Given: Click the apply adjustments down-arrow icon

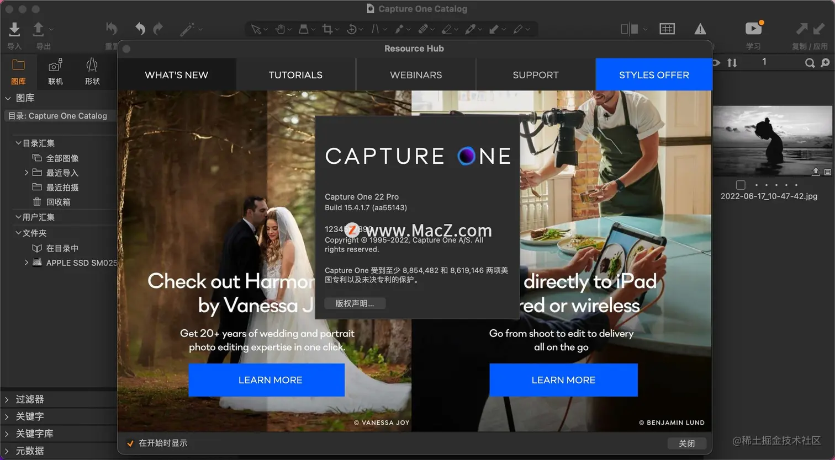Looking at the screenshot, I should [x=818, y=29].
